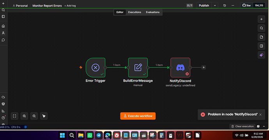Image resolution: width=269 pixels, height=140 pixels.
Task: Open the AI assistant sparkle icon
Action: pos(261,55)
